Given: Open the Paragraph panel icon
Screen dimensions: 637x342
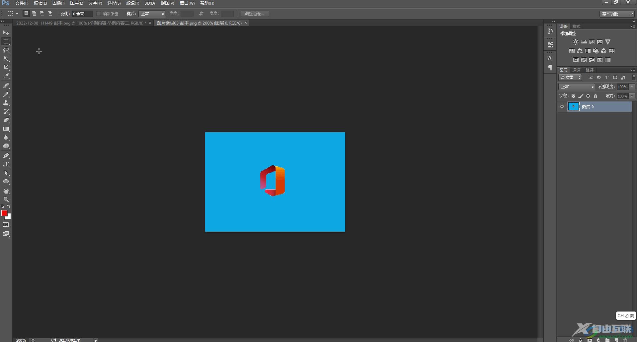Looking at the screenshot, I should tap(550, 68).
